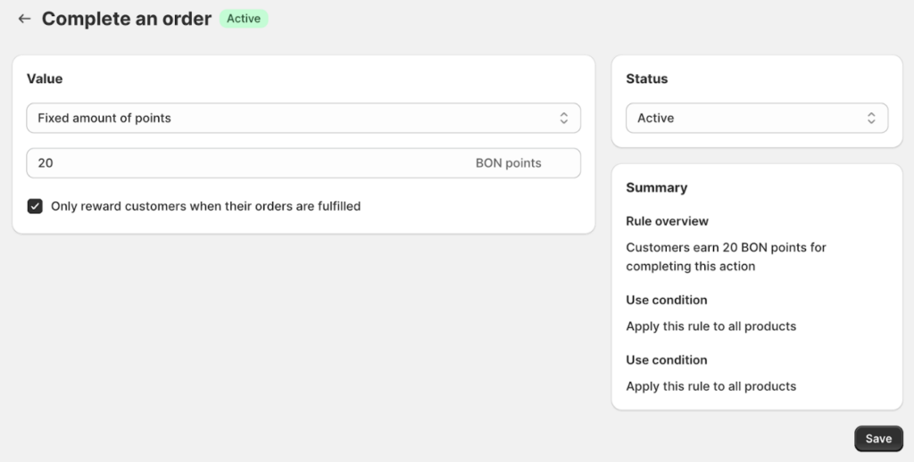This screenshot has height=462, width=914.
Task: Uncheck the reward on fulfilled orders checkbox
Action: [35, 206]
